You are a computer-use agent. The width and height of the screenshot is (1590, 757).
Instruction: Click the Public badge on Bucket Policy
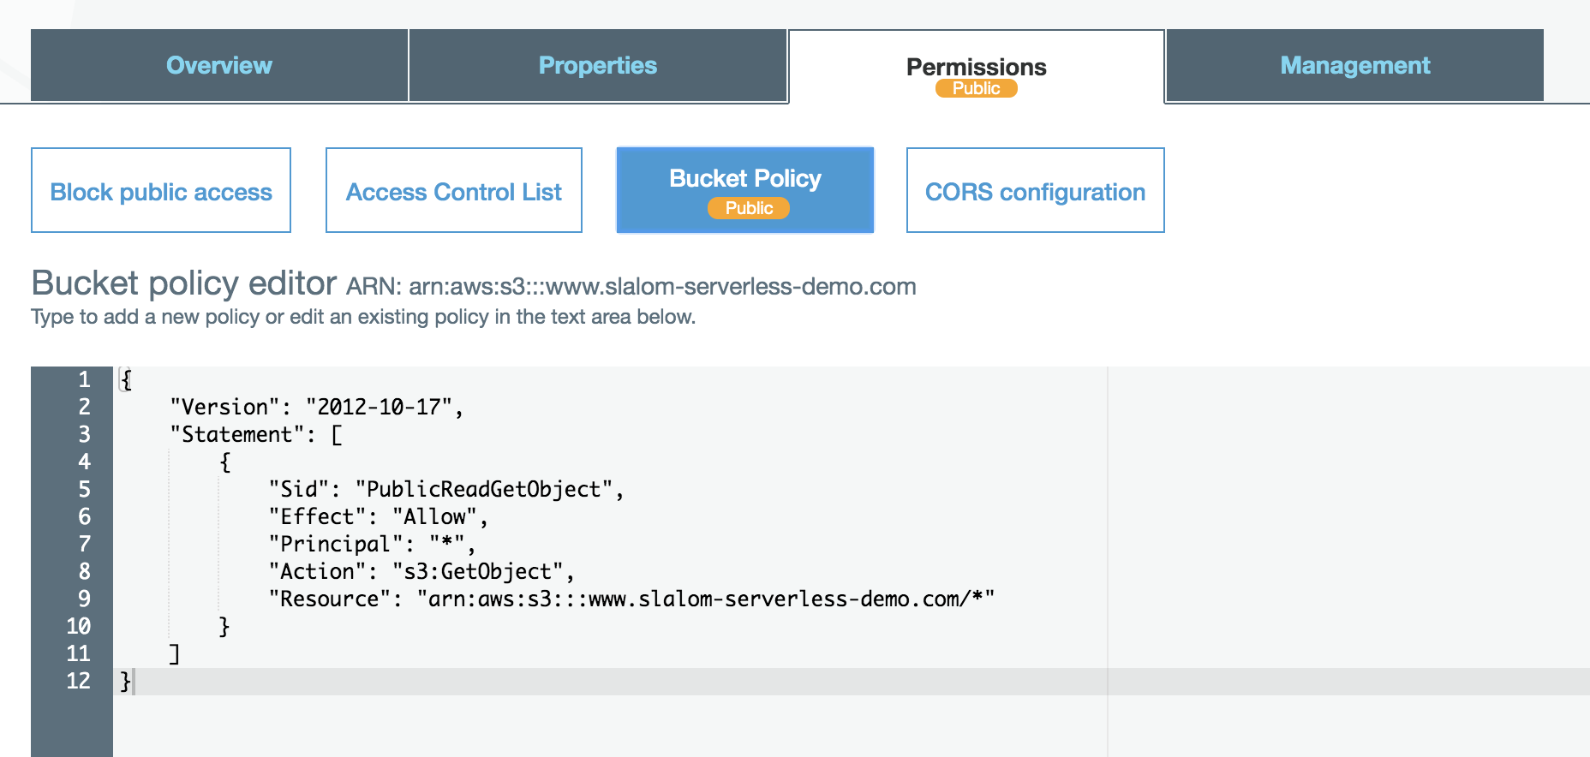pos(749,208)
